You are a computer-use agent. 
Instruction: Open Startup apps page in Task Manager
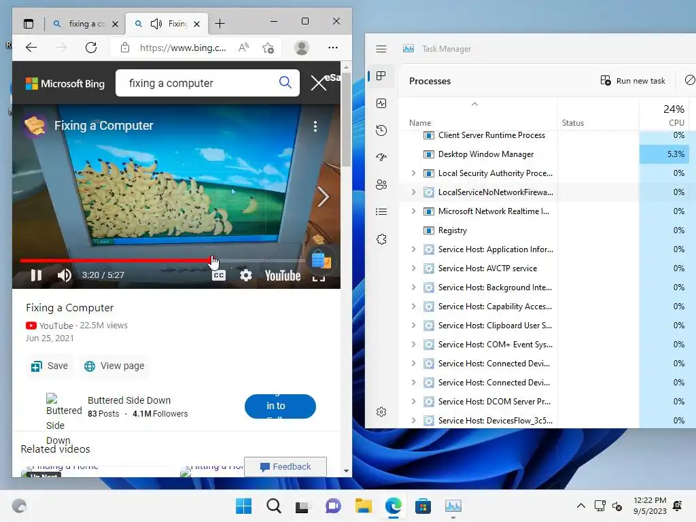(381, 157)
